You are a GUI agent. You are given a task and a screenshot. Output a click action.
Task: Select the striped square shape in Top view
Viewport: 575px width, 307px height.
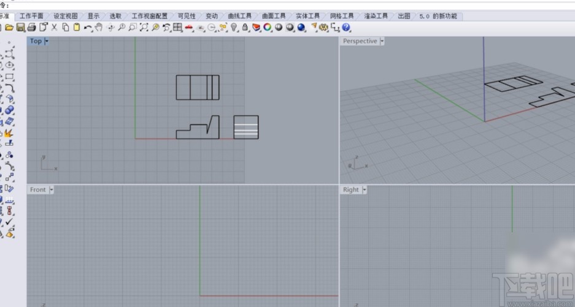pyautogui.click(x=246, y=127)
